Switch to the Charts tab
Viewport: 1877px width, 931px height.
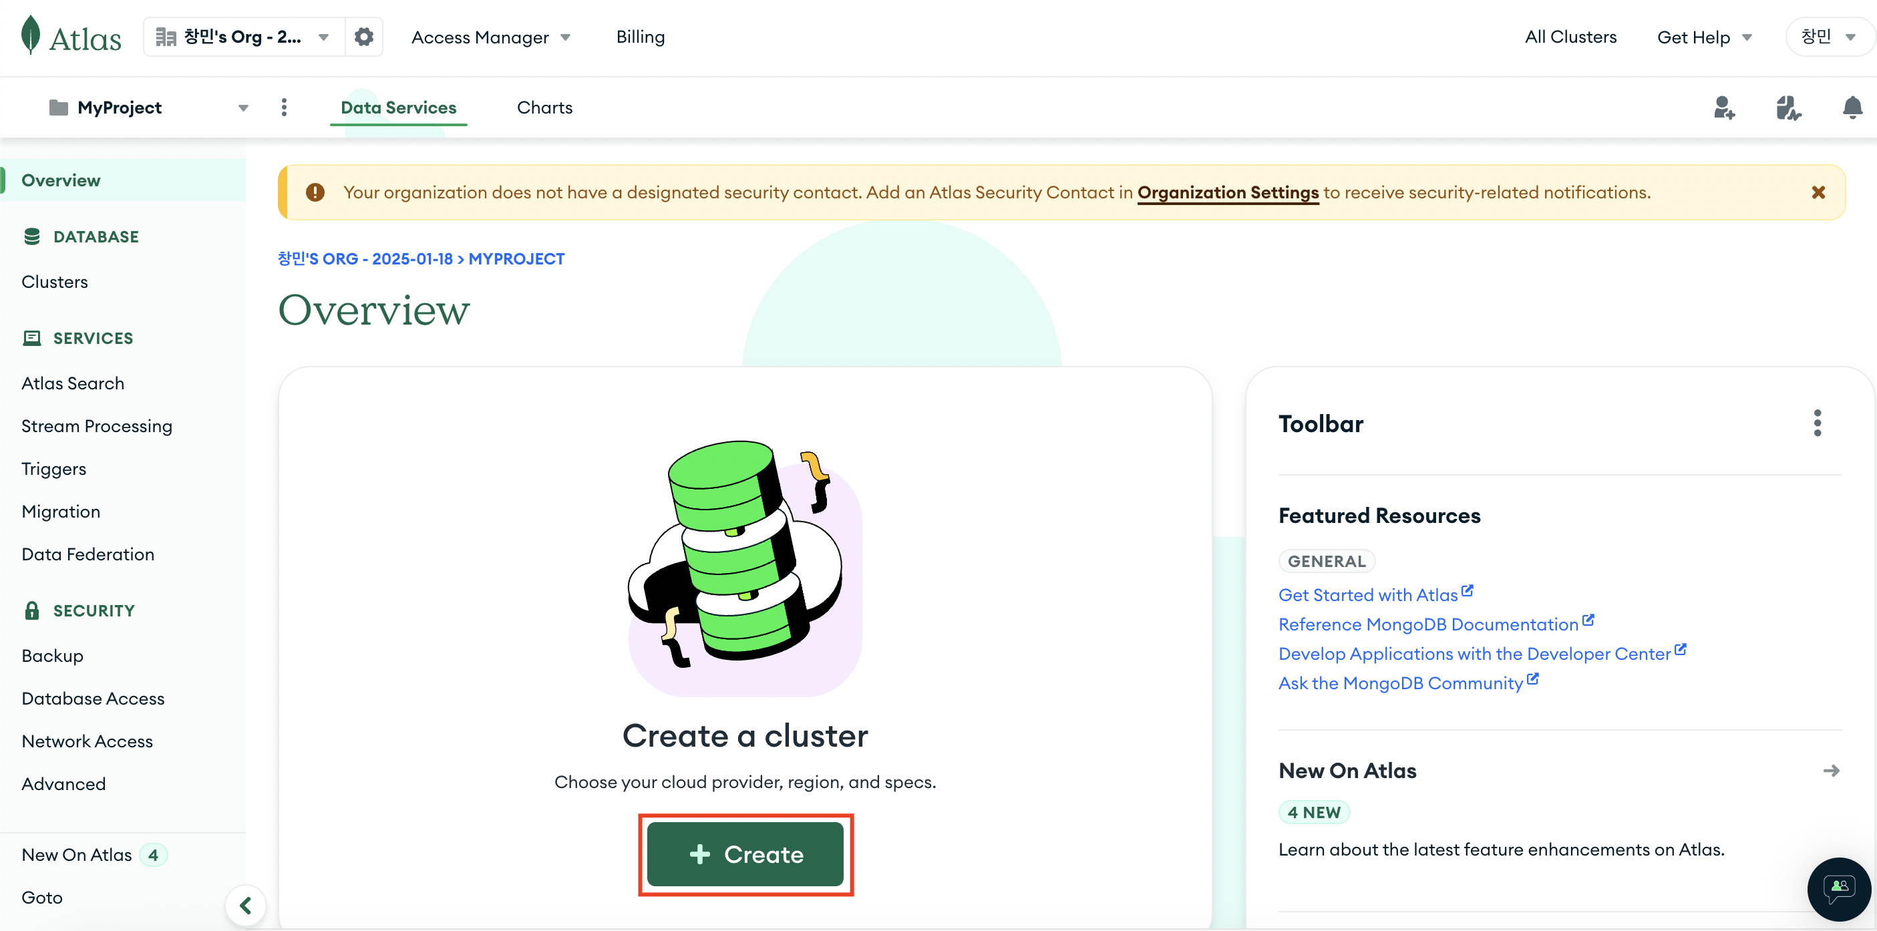point(544,108)
